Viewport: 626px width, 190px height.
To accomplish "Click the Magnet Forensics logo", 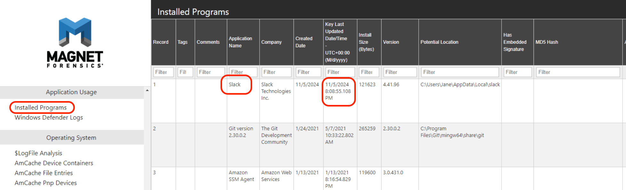I will point(75,43).
